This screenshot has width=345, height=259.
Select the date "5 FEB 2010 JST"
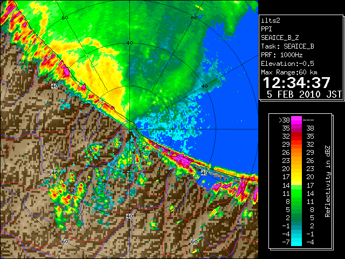(304, 94)
